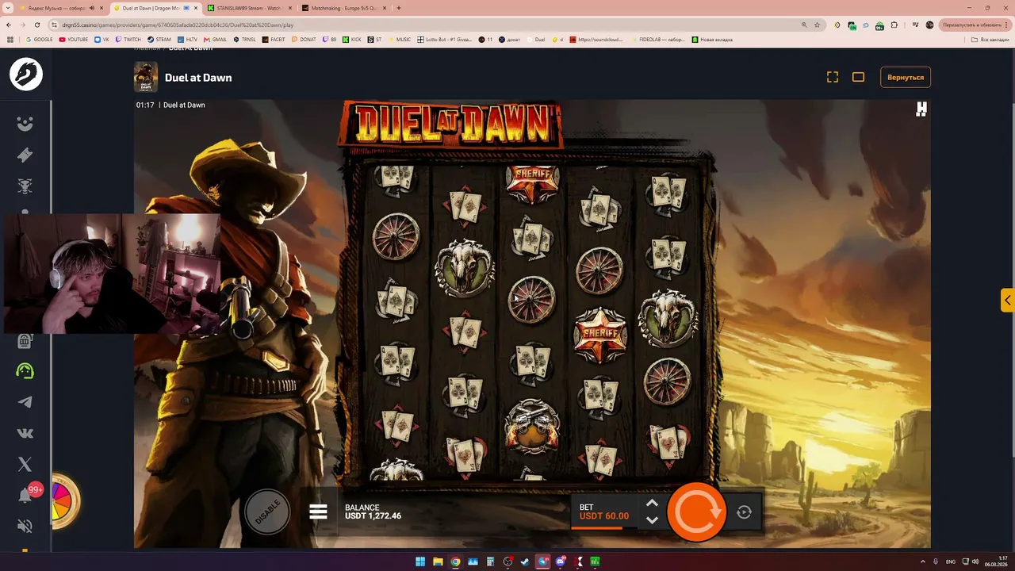This screenshot has width=1015, height=571.
Task: Open the green headset support icon
Action: point(25,370)
